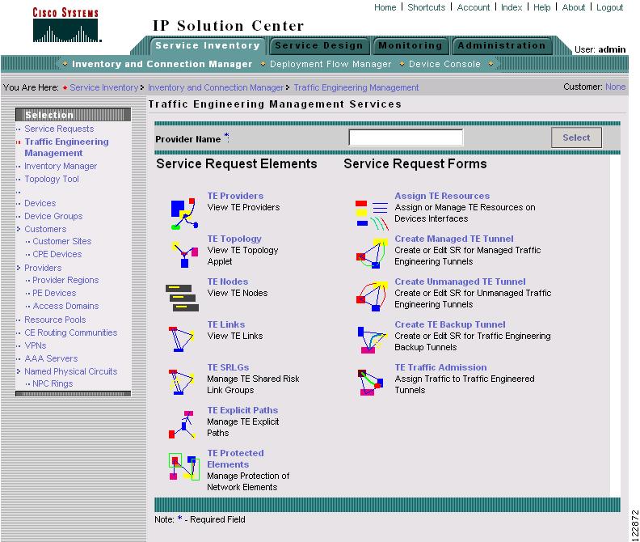Click the Cisco Systems logo
640x542 pixels.
point(66,25)
